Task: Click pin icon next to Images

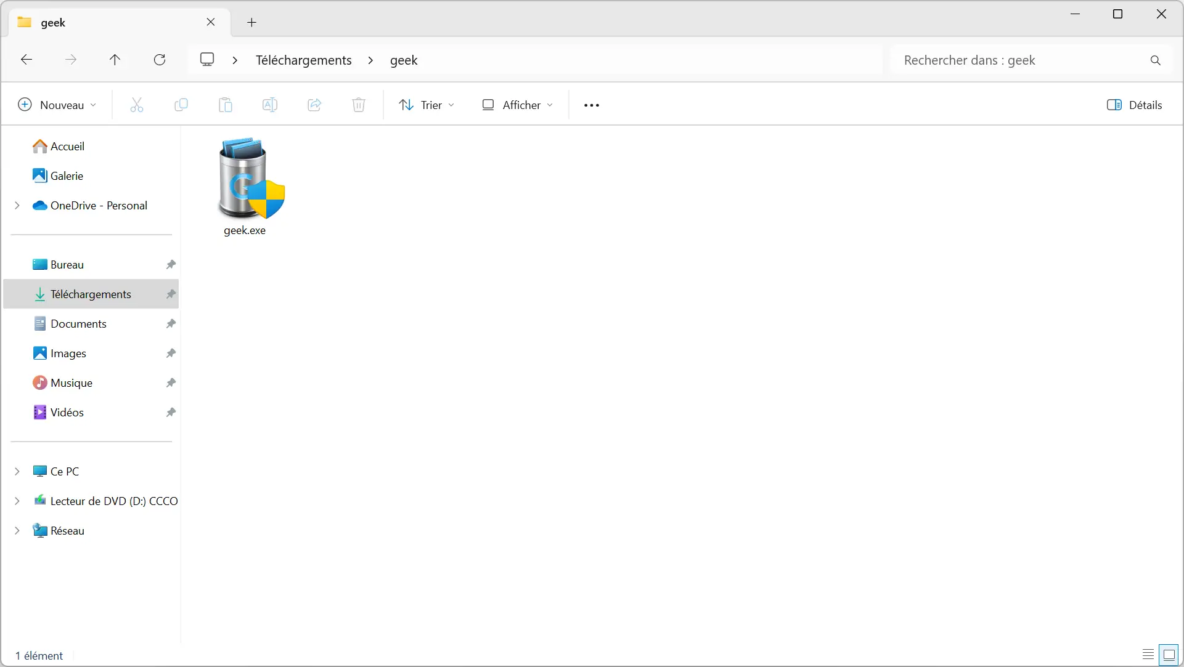Action: 171,354
